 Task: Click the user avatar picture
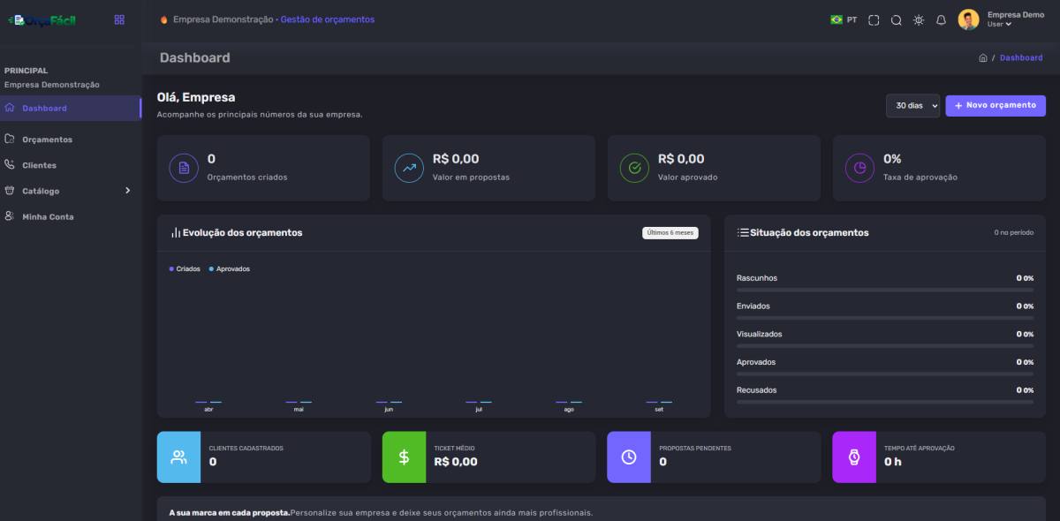(x=969, y=19)
